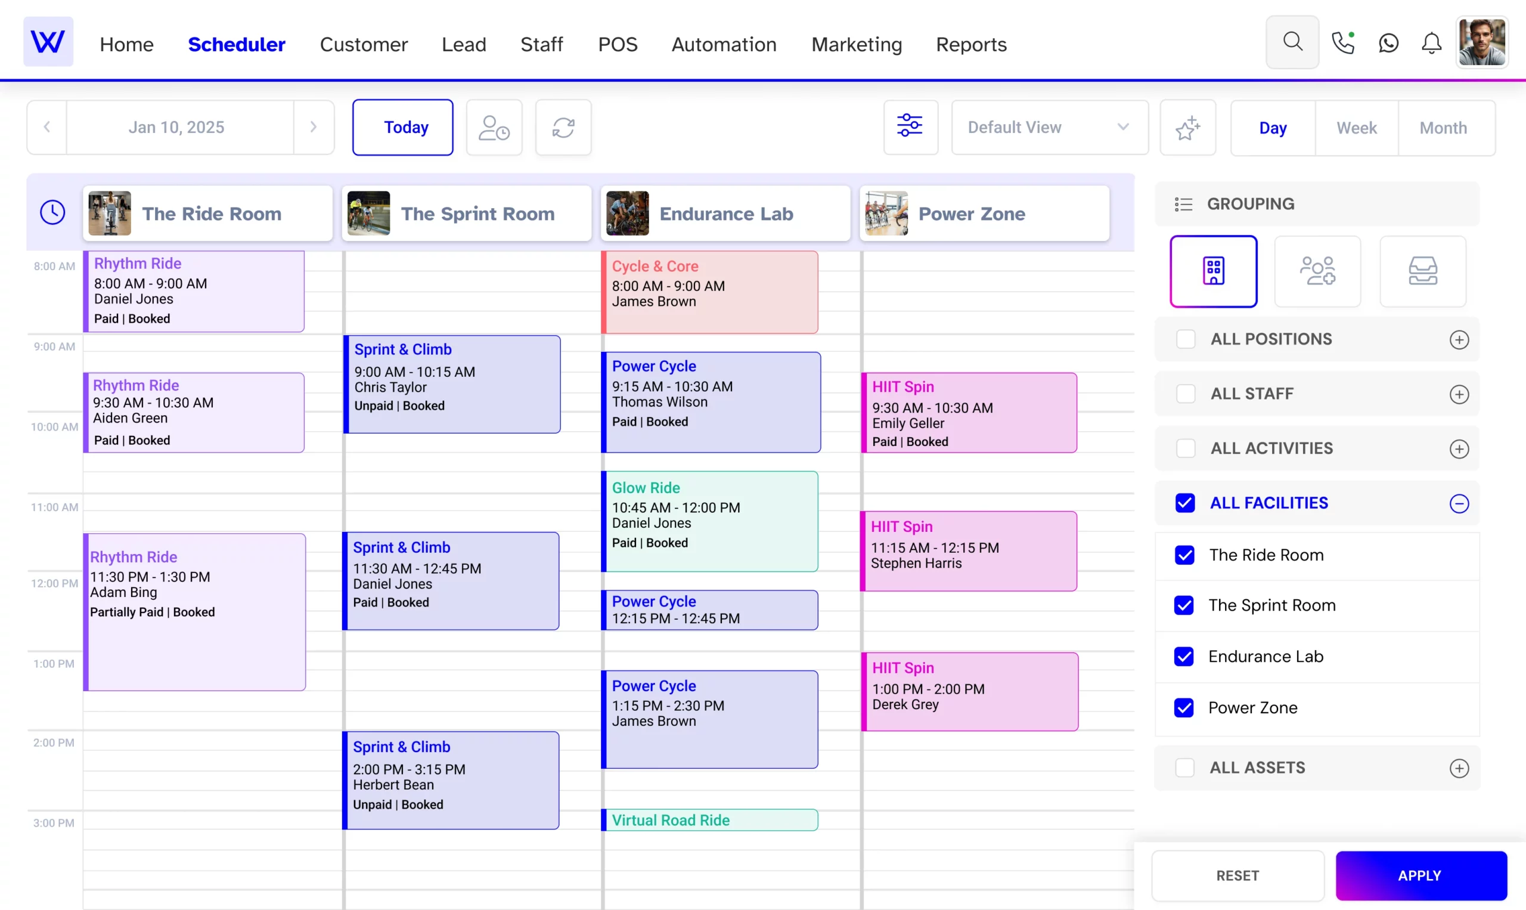The width and height of the screenshot is (1526, 910).
Task: Click the RESET button
Action: pos(1237,875)
